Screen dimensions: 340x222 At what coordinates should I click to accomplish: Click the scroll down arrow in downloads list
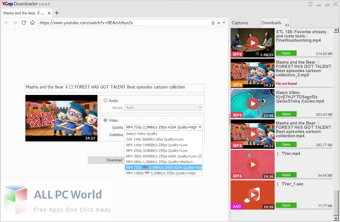(335, 218)
